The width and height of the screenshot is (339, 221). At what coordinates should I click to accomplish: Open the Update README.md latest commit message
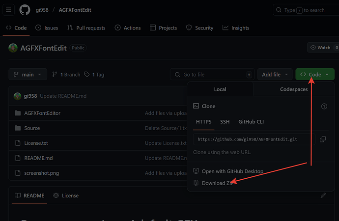[x=63, y=96]
